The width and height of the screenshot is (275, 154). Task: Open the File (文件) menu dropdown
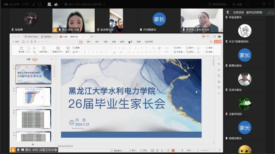(16, 42)
